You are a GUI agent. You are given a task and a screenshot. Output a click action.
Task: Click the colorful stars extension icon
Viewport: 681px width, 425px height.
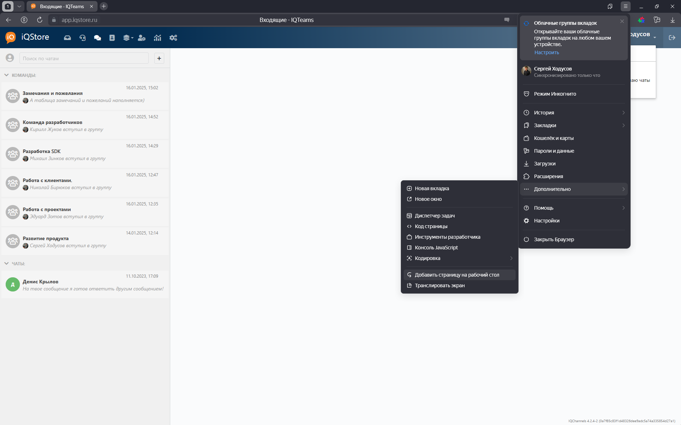(641, 20)
